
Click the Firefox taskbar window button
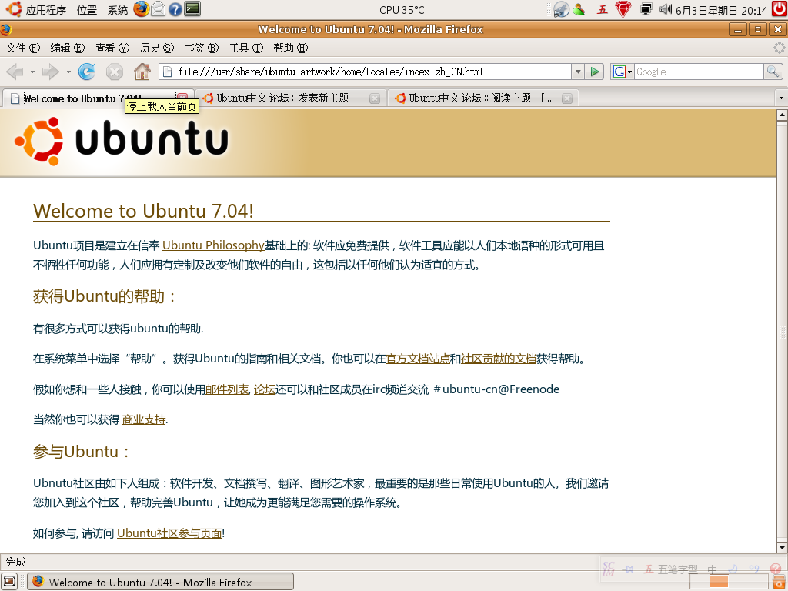point(160,582)
